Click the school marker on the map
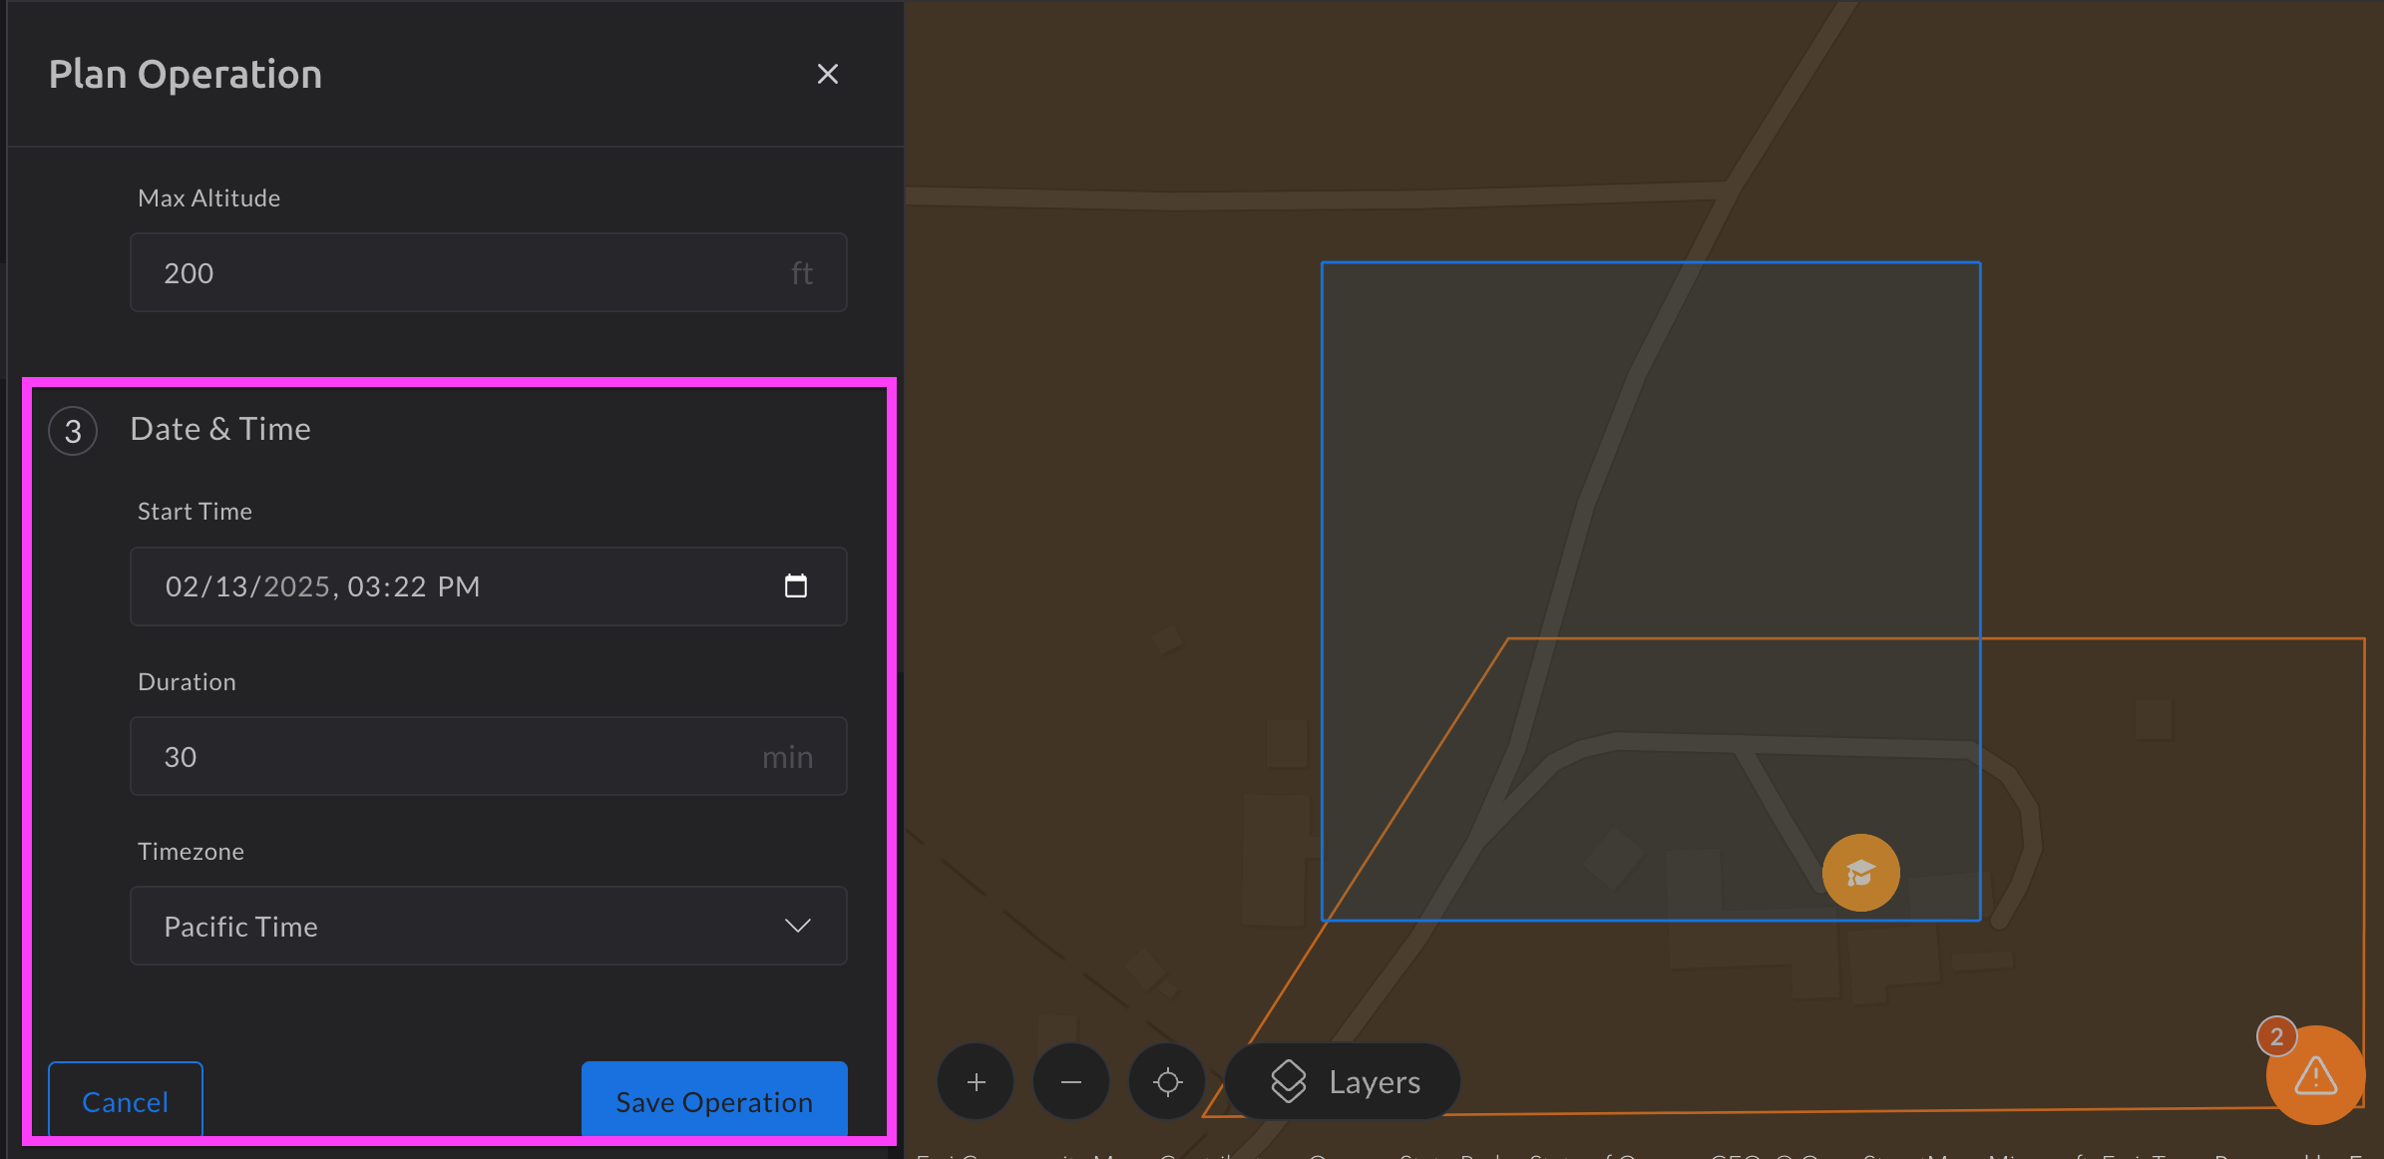Screen dimensions: 2384x1159 (x=1860, y=873)
